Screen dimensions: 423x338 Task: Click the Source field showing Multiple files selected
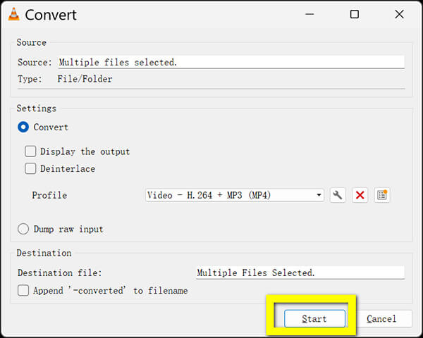click(x=231, y=62)
